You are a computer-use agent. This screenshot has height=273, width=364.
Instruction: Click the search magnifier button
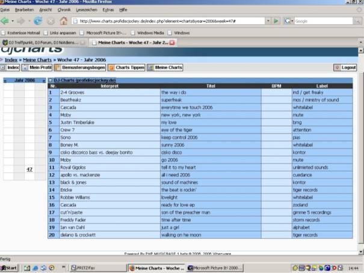click(x=357, y=21)
